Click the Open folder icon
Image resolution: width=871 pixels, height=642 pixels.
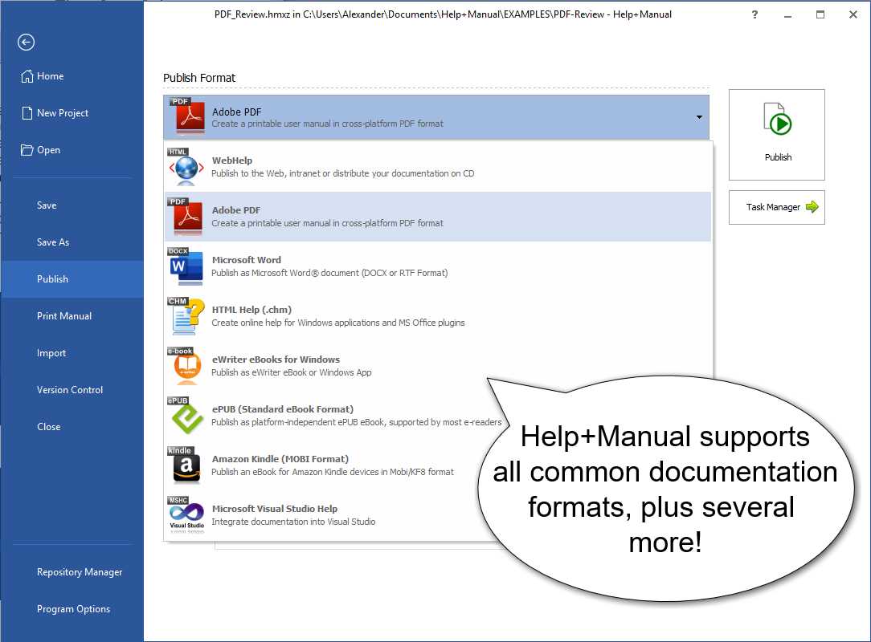(27, 150)
